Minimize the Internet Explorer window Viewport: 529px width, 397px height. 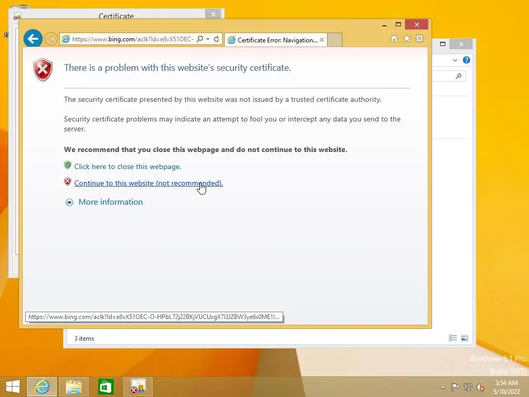click(x=384, y=25)
